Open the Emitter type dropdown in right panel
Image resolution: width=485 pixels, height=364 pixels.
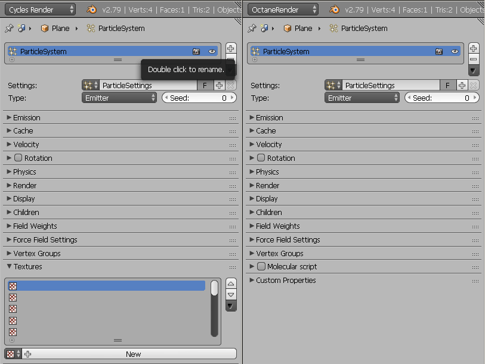pos(362,98)
